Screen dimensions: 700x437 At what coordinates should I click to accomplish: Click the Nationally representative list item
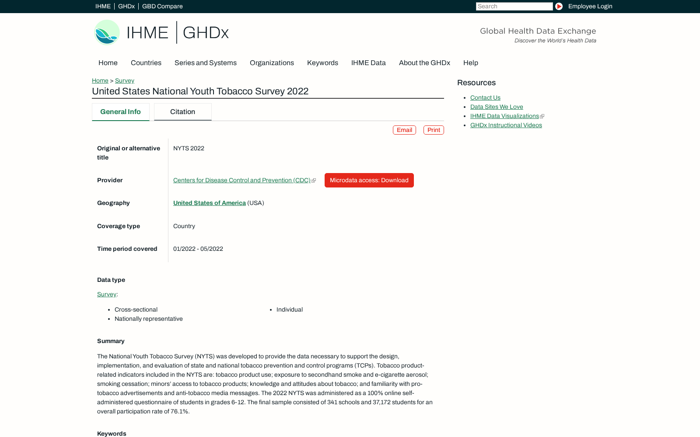149,319
